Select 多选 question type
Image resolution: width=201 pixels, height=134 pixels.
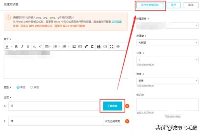pyautogui.click(x=32, y=87)
